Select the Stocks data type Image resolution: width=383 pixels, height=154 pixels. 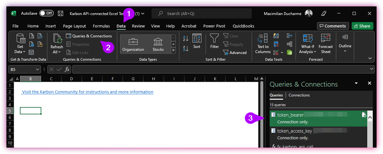tap(158, 44)
